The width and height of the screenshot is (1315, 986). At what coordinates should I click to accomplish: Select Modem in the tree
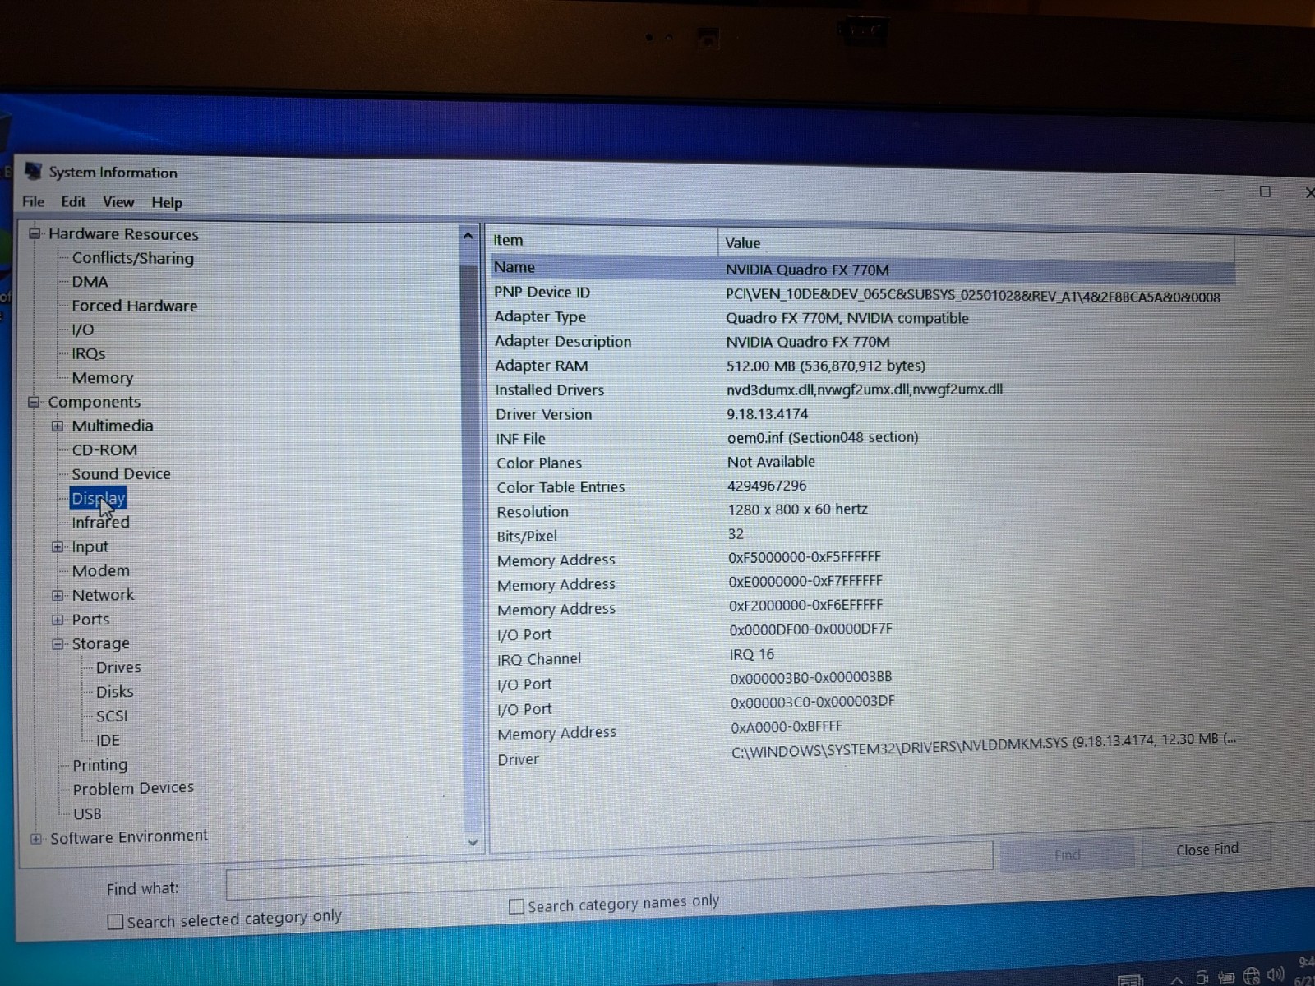tap(101, 571)
